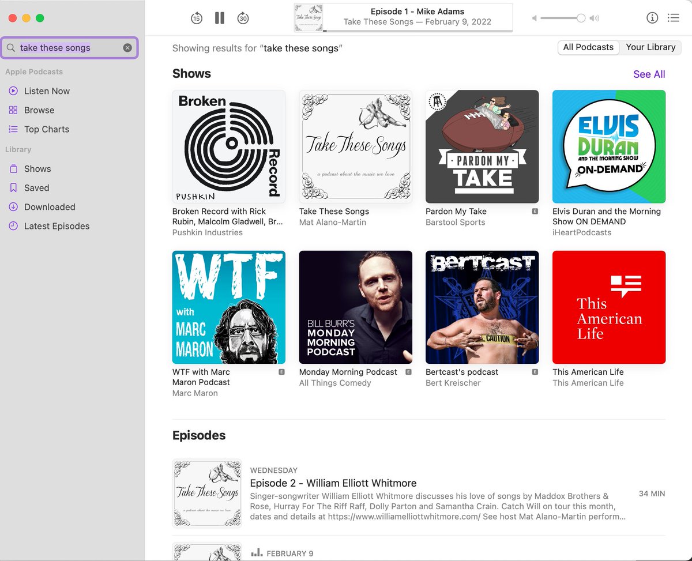This screenshot has height=561, width=692.
Task: Open Latest Episodes in the sidebar
Action: click(57, 226)
